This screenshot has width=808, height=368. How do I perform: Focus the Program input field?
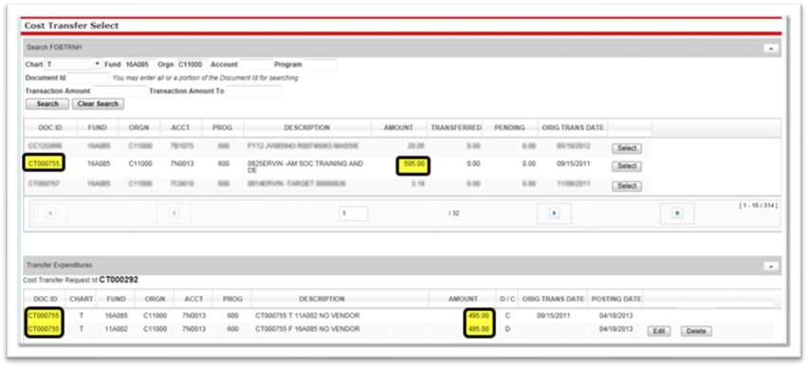pyautogui.click(x=320, y=64)
